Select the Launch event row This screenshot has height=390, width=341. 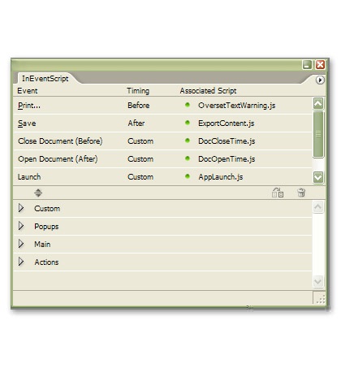[162, 177]
